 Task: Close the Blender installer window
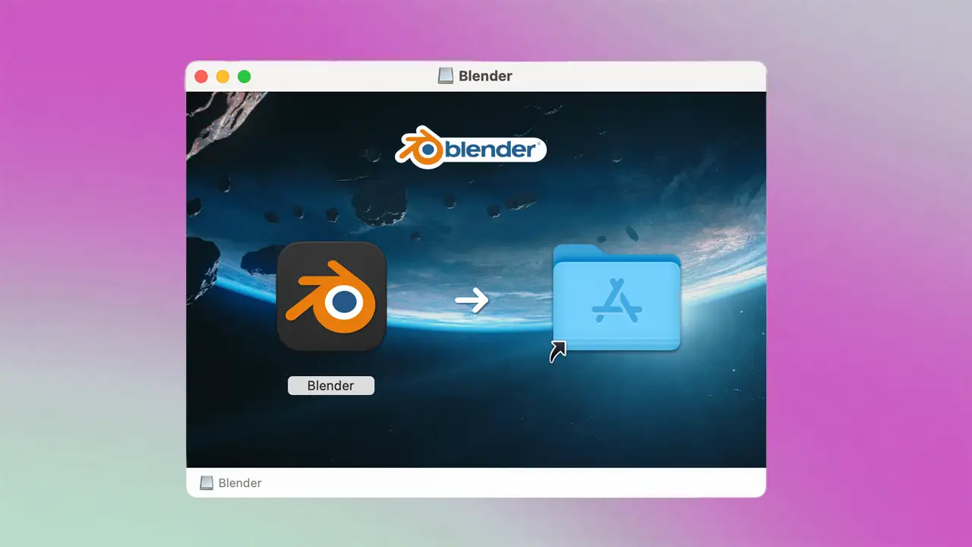pos(201,77)
